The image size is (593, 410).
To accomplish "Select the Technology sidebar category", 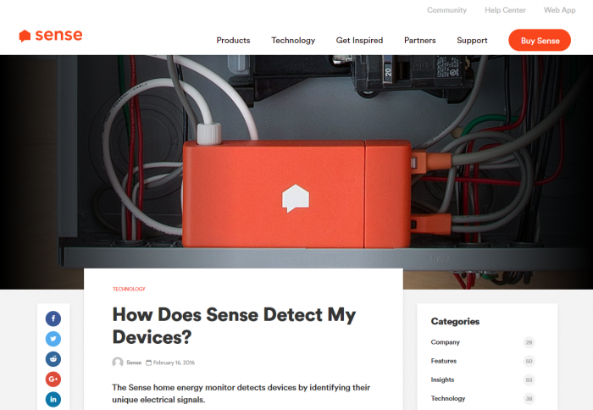I will click(x=448, y=398).
